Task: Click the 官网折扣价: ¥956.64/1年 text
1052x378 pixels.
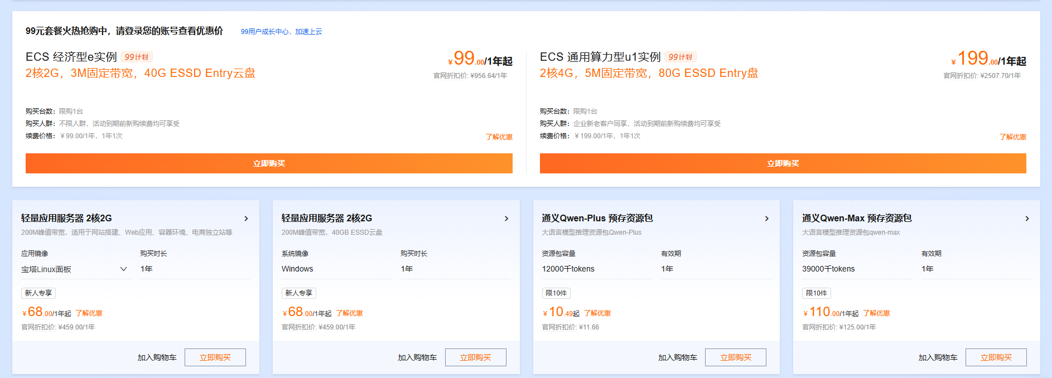Action: [x=470, y=76]
